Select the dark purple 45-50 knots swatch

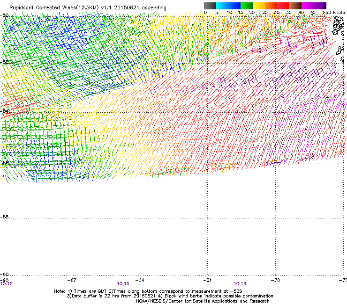(x=320, y=6)
